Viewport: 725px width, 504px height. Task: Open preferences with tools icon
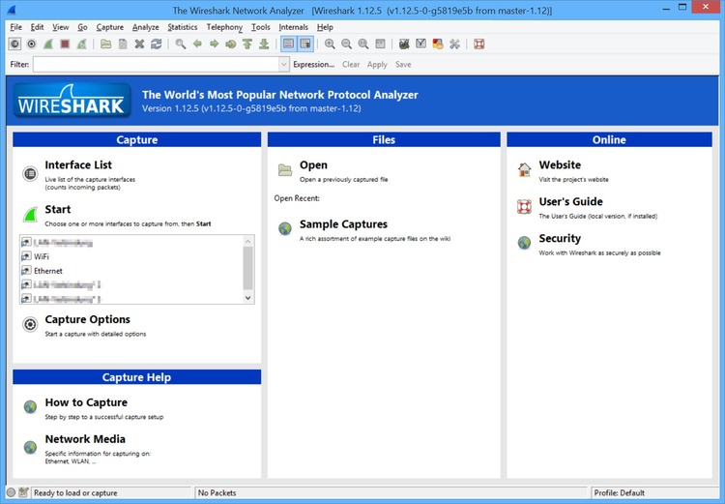[454, 44]
